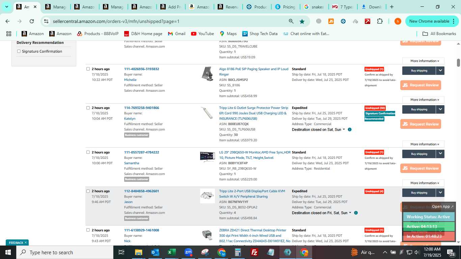Switch to the Pricing tab

tap(285, 7)
